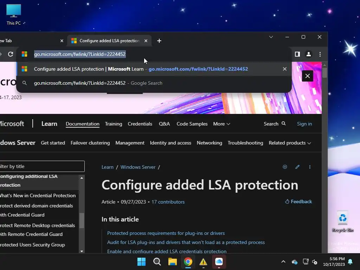360x270 pixels.
Task: Open Audit for LSA plug-ins and drivers link
Action: click(186, 243)
